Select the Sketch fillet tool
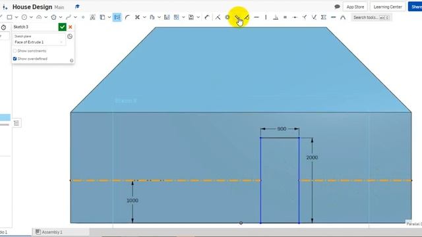Viewport: 422px width, 237px height. pos(127,17)
